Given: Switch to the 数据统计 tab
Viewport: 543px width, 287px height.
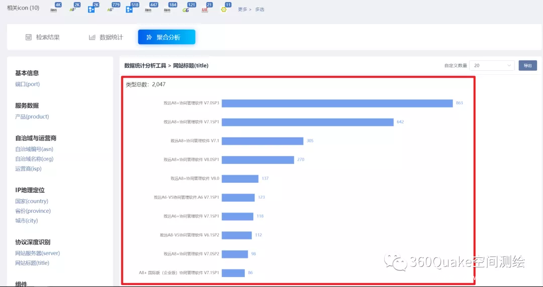Looking at the screenshot, I should [x=106, y=37].
